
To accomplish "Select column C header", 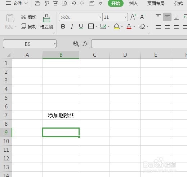I will [x=94, y=55].
